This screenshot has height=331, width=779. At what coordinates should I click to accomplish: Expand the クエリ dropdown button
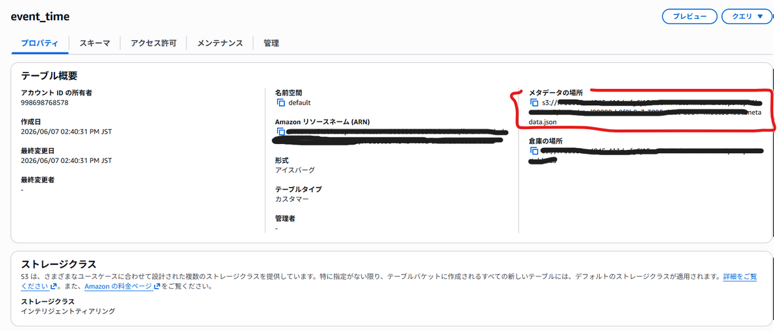tap(747, 17)
